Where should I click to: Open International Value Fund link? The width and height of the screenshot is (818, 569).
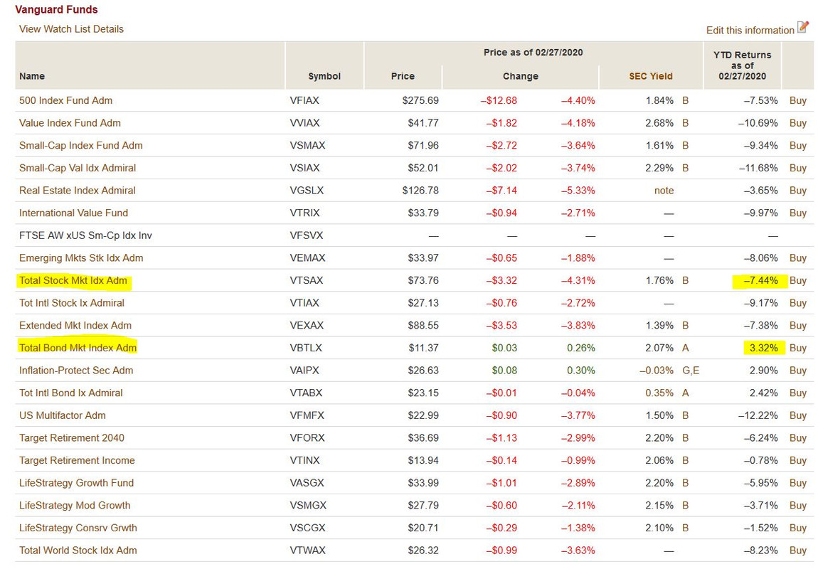[73, 212]
